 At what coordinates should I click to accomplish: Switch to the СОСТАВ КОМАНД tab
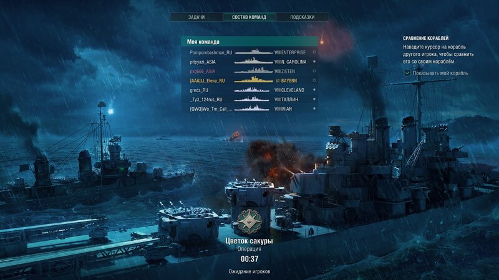tap(249, 17)
